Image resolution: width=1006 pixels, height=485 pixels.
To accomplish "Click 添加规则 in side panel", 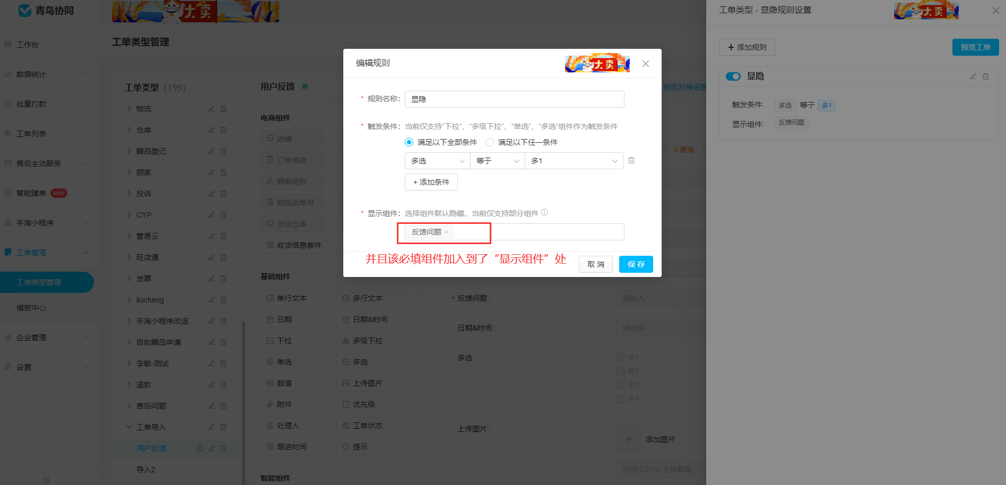I will click(x=747, y=47).
